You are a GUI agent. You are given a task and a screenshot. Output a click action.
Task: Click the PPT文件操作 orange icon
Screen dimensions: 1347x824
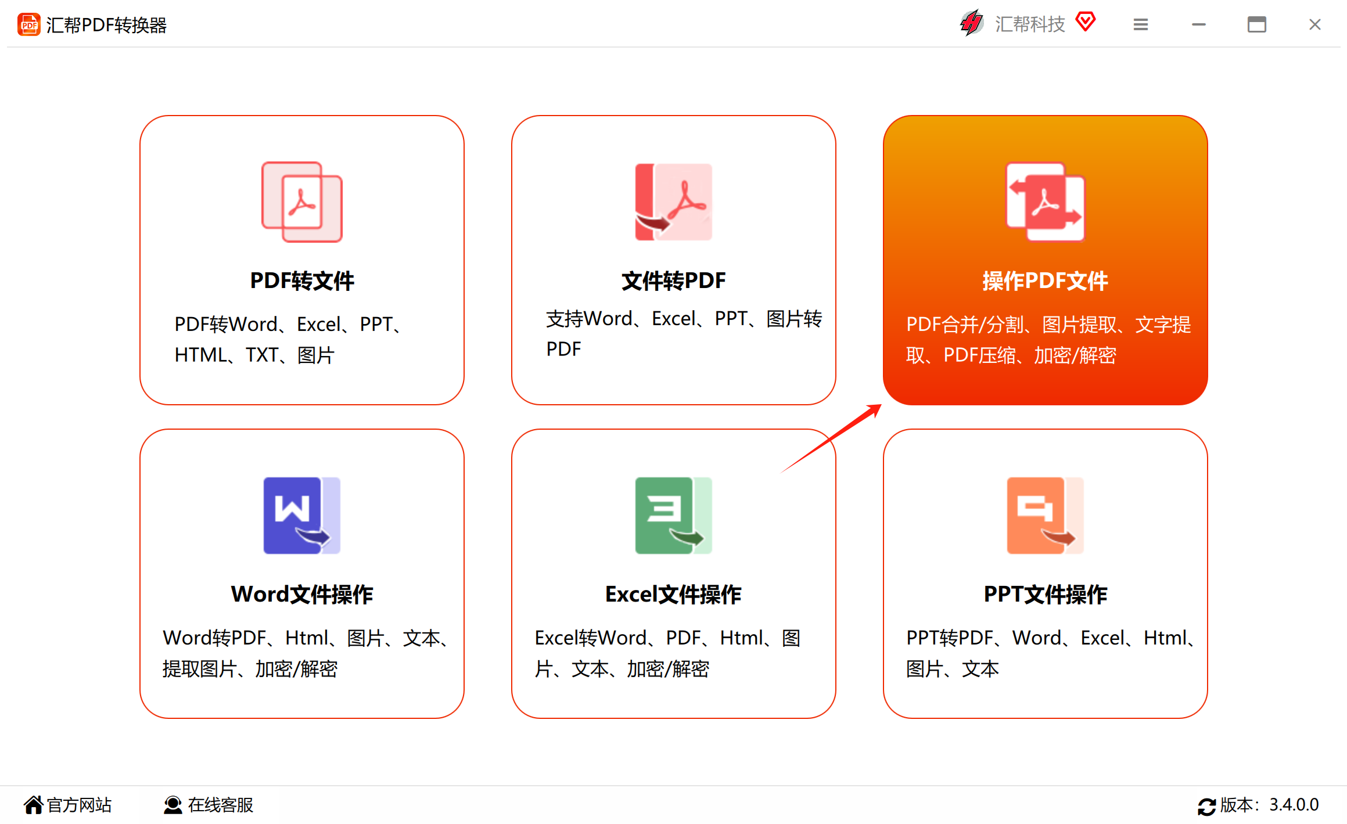pyautogui.click(x=1045, y=516)
